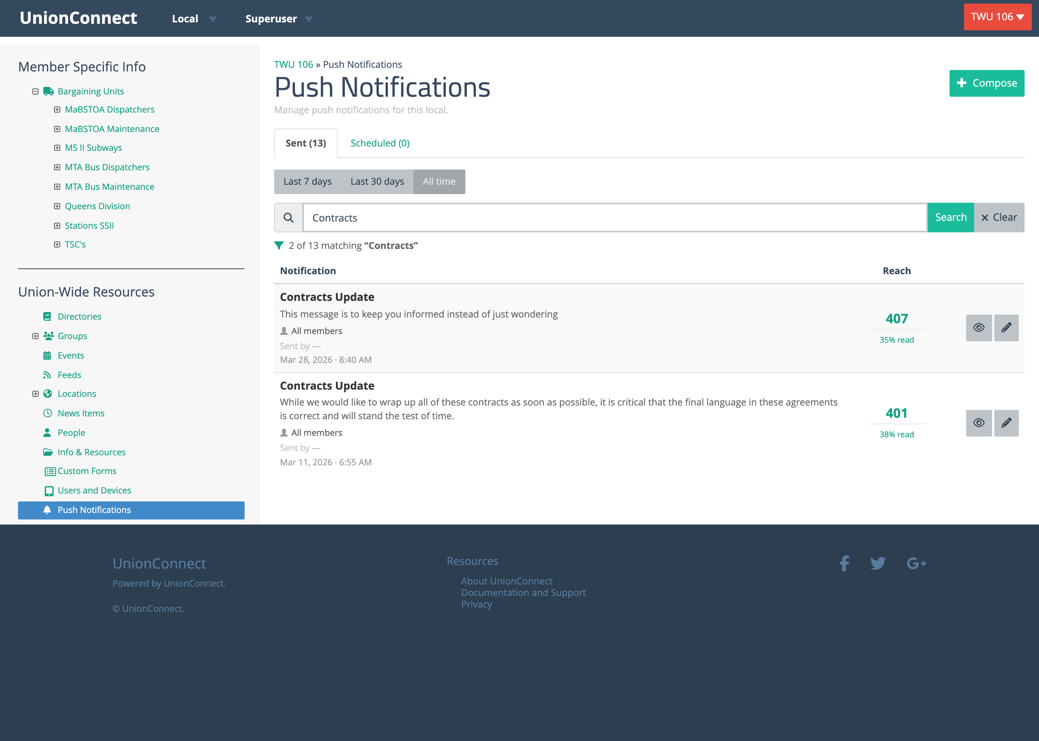The image size is (1039, 741).
Task: Expand the MTA Bus Maintenance node
Action: pos(57,187)
